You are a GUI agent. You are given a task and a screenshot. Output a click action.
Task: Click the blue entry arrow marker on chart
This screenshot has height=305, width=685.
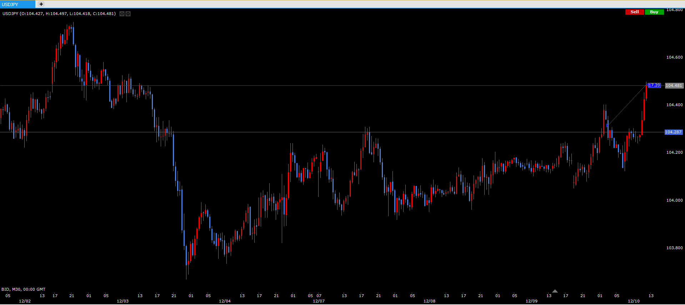tap(607, 126)
